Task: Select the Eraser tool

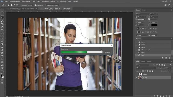Action: pos(2,41)
